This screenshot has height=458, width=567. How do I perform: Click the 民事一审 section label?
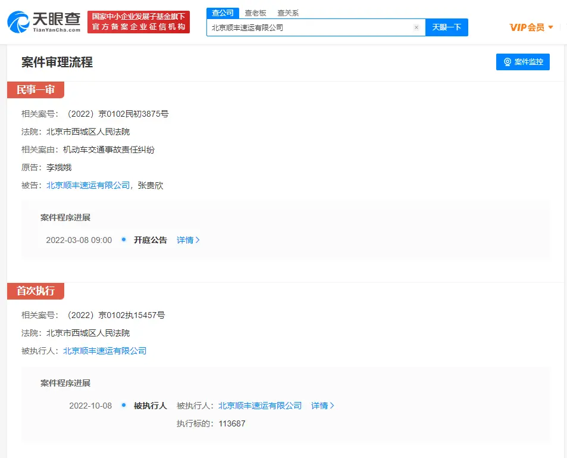click(x=36, y=90)
